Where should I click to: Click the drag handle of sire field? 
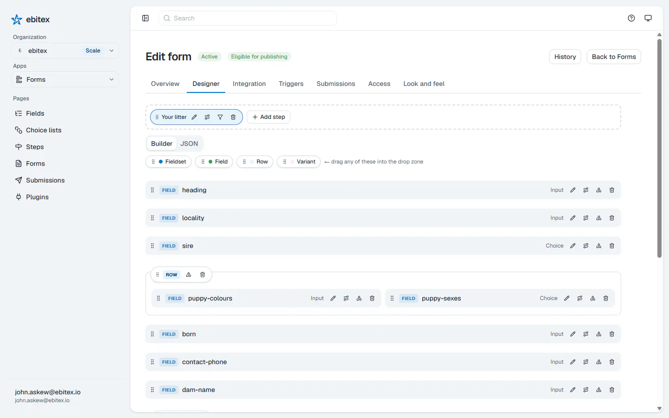(152, 246)
